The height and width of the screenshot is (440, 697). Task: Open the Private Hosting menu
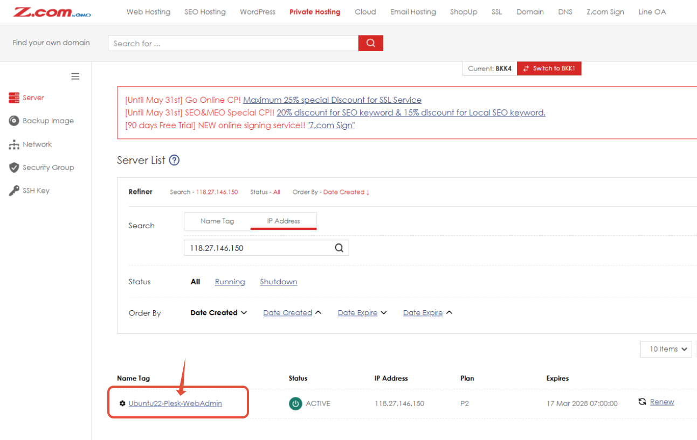tap(315, 12)
